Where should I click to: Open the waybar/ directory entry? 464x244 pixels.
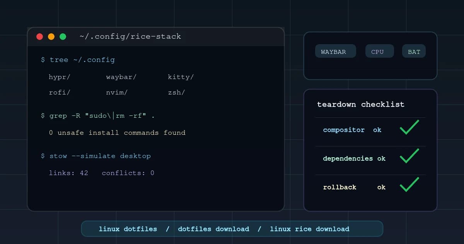(x=121, y=77)
